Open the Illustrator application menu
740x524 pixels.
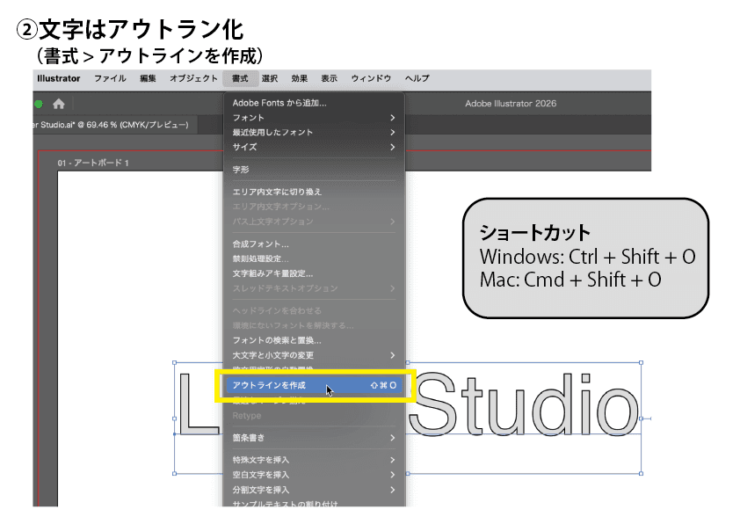point(59,78)
